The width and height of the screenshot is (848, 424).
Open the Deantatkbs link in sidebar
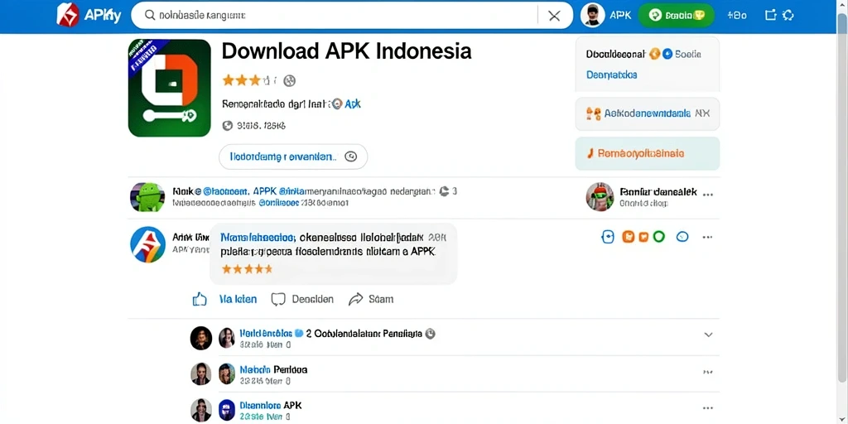tap(612, 75)
